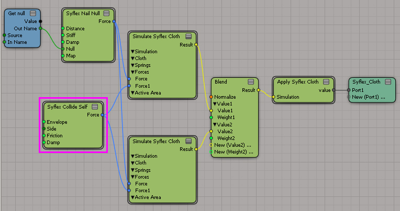Select the Blend node title

click(220, 81)
